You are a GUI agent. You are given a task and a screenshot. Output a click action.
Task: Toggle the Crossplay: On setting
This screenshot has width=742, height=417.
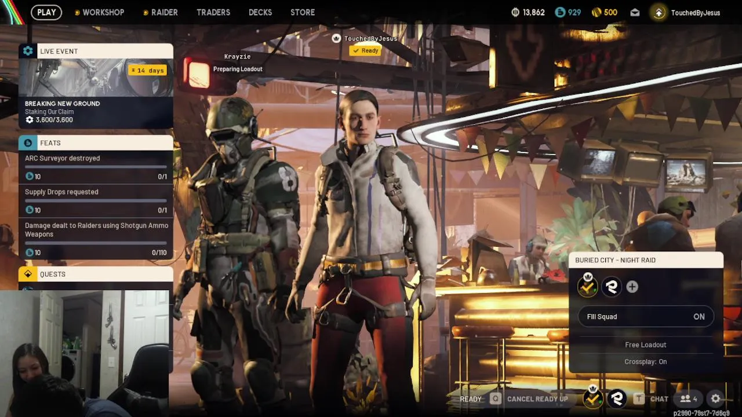pos(646,361)
